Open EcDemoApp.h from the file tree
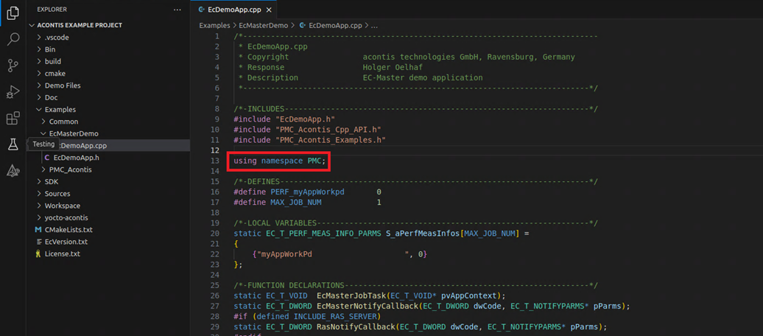The width and height of the screenshot is (763, 336). pos(76,158)
